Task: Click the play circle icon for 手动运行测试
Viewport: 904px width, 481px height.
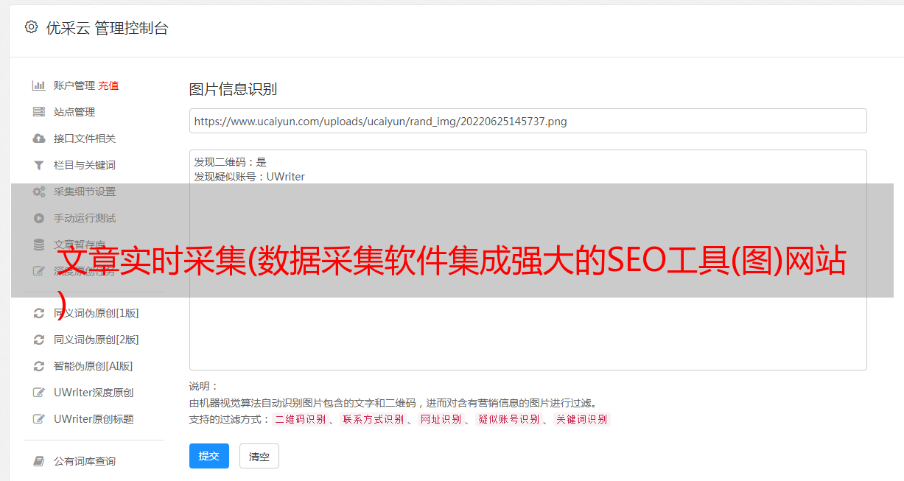Action: point(39,218)
